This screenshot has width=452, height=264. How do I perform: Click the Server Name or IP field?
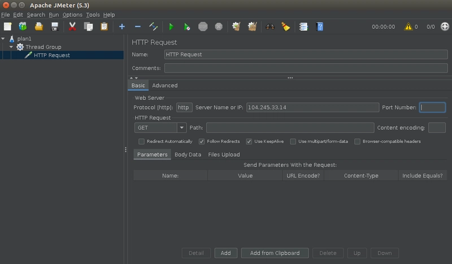point(312,107)
